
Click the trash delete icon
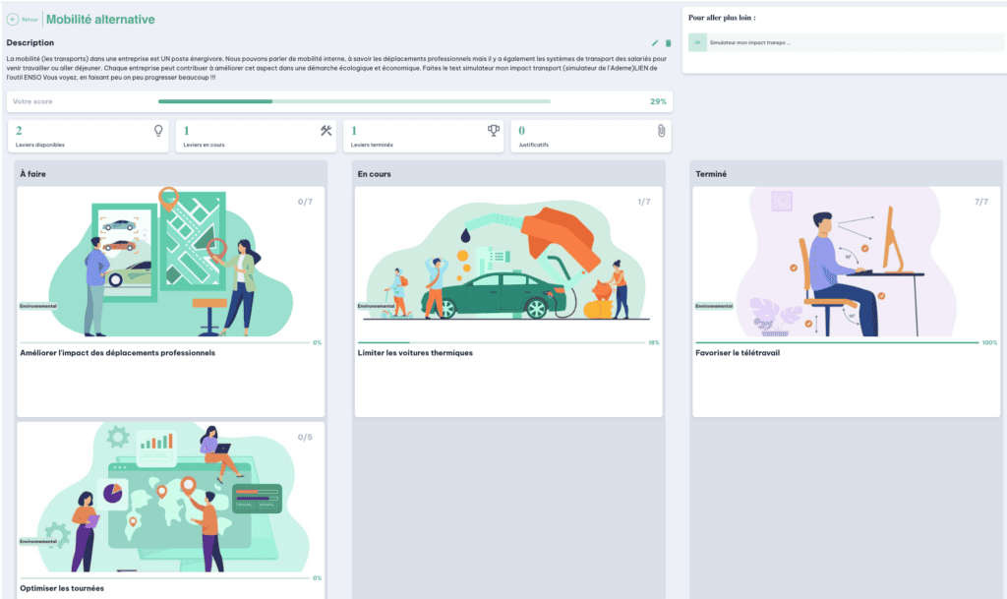click(x=669, y=43)
